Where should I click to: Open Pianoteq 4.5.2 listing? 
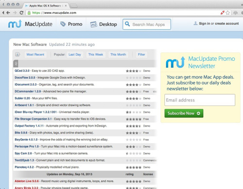point(24,167)
